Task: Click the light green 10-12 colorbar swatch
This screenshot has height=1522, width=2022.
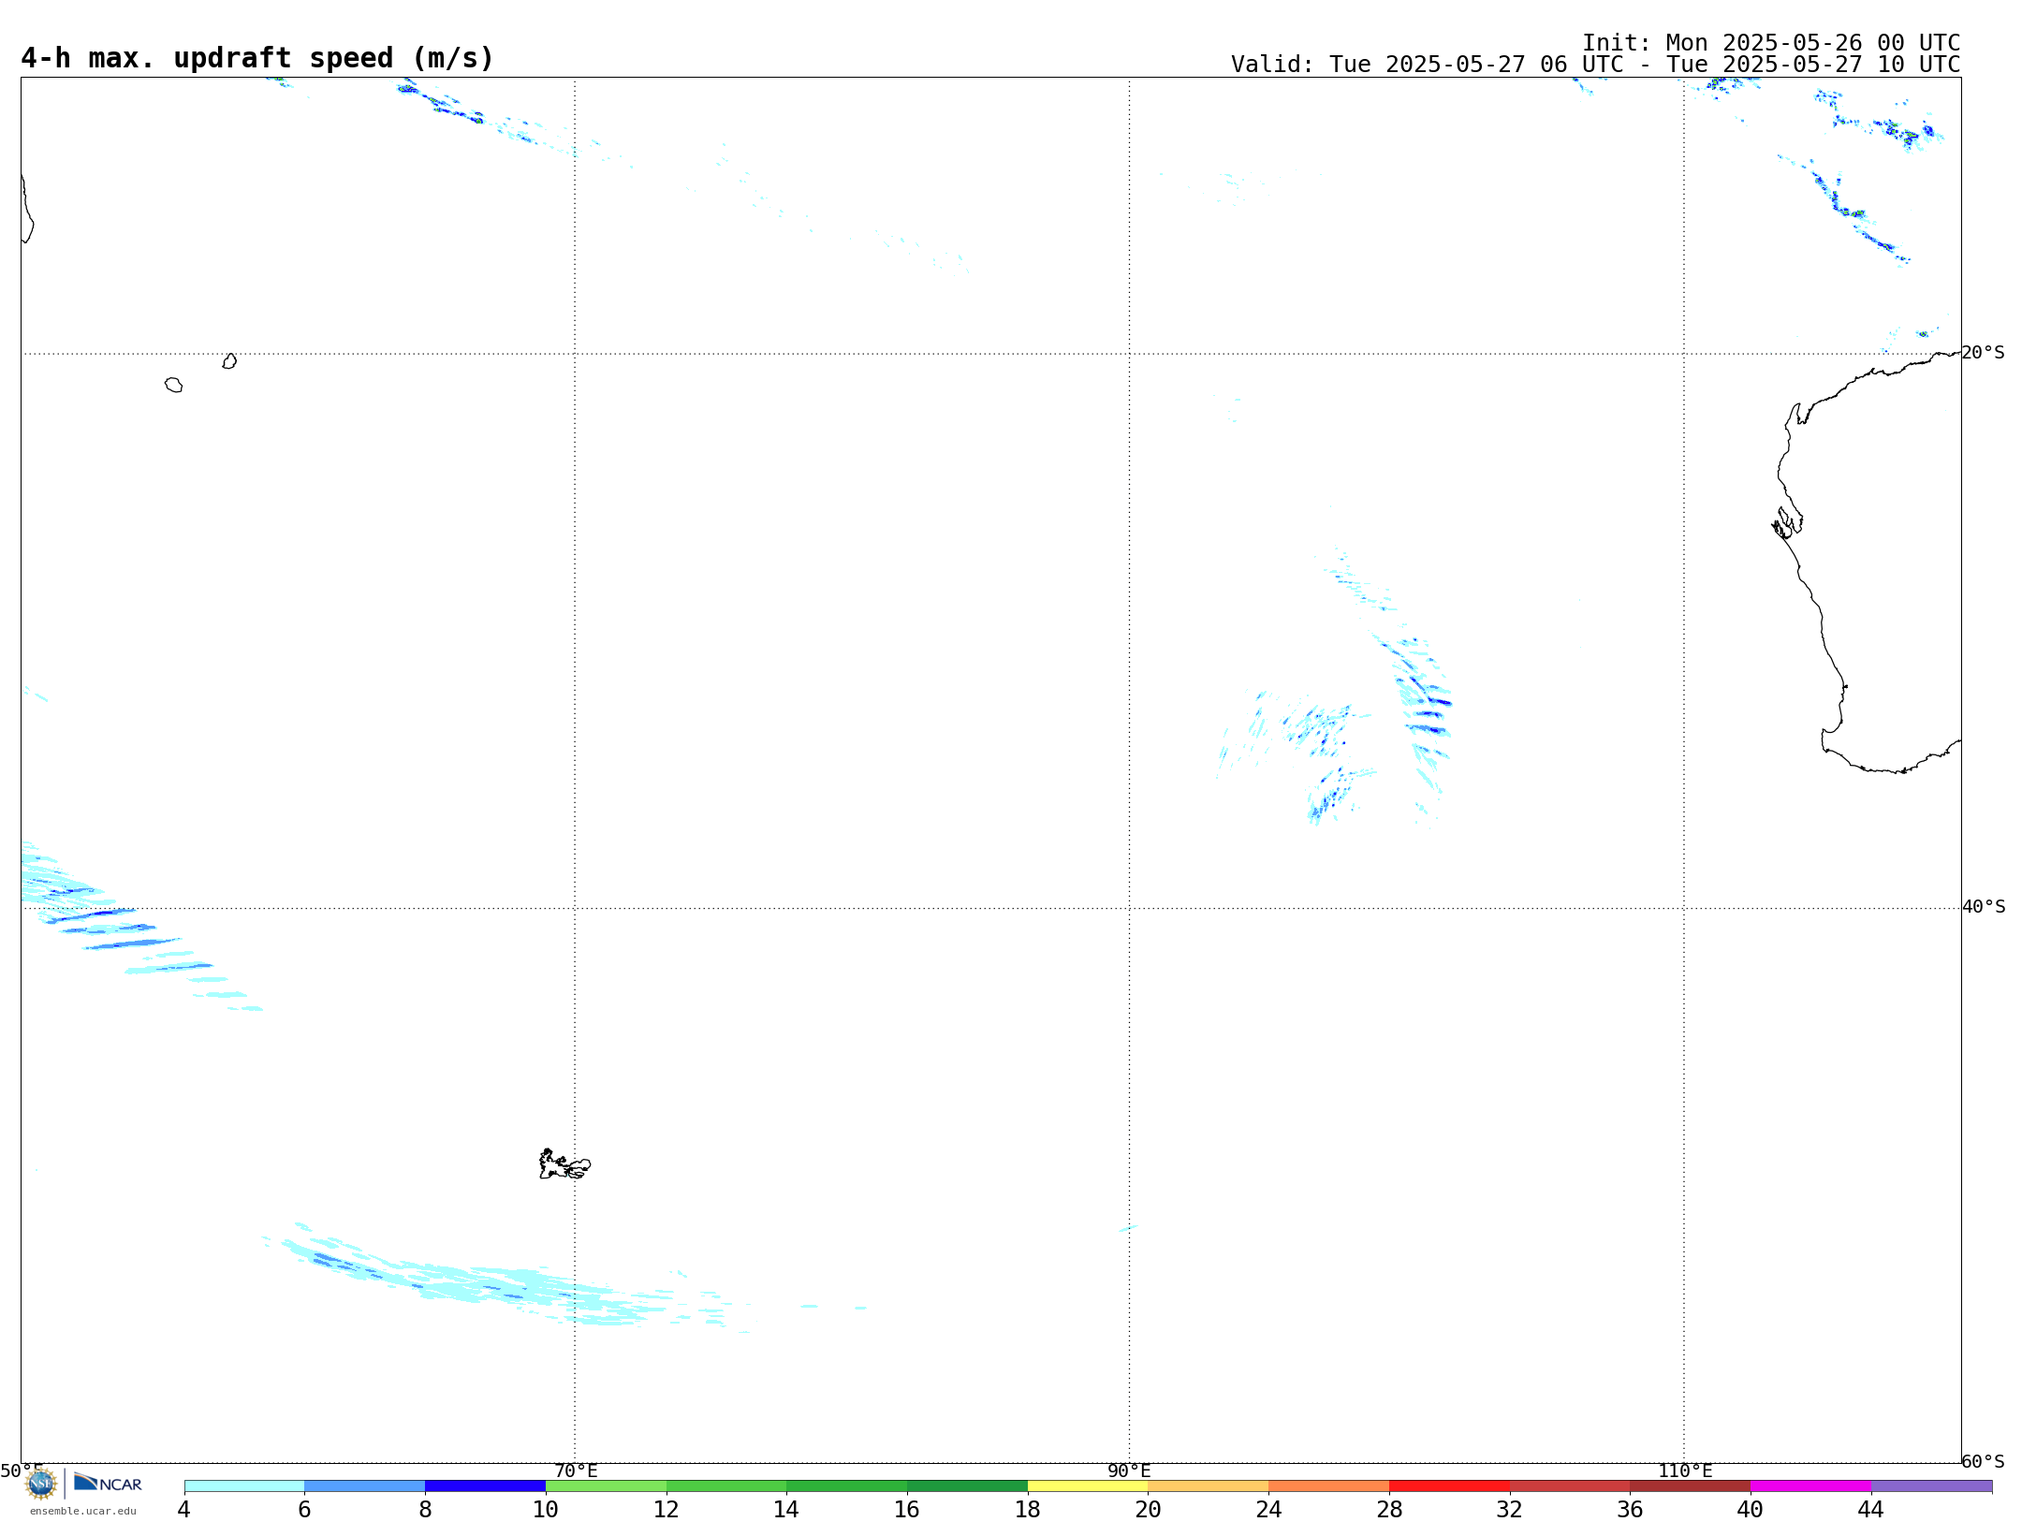Action: click(x=606, y=1486)
